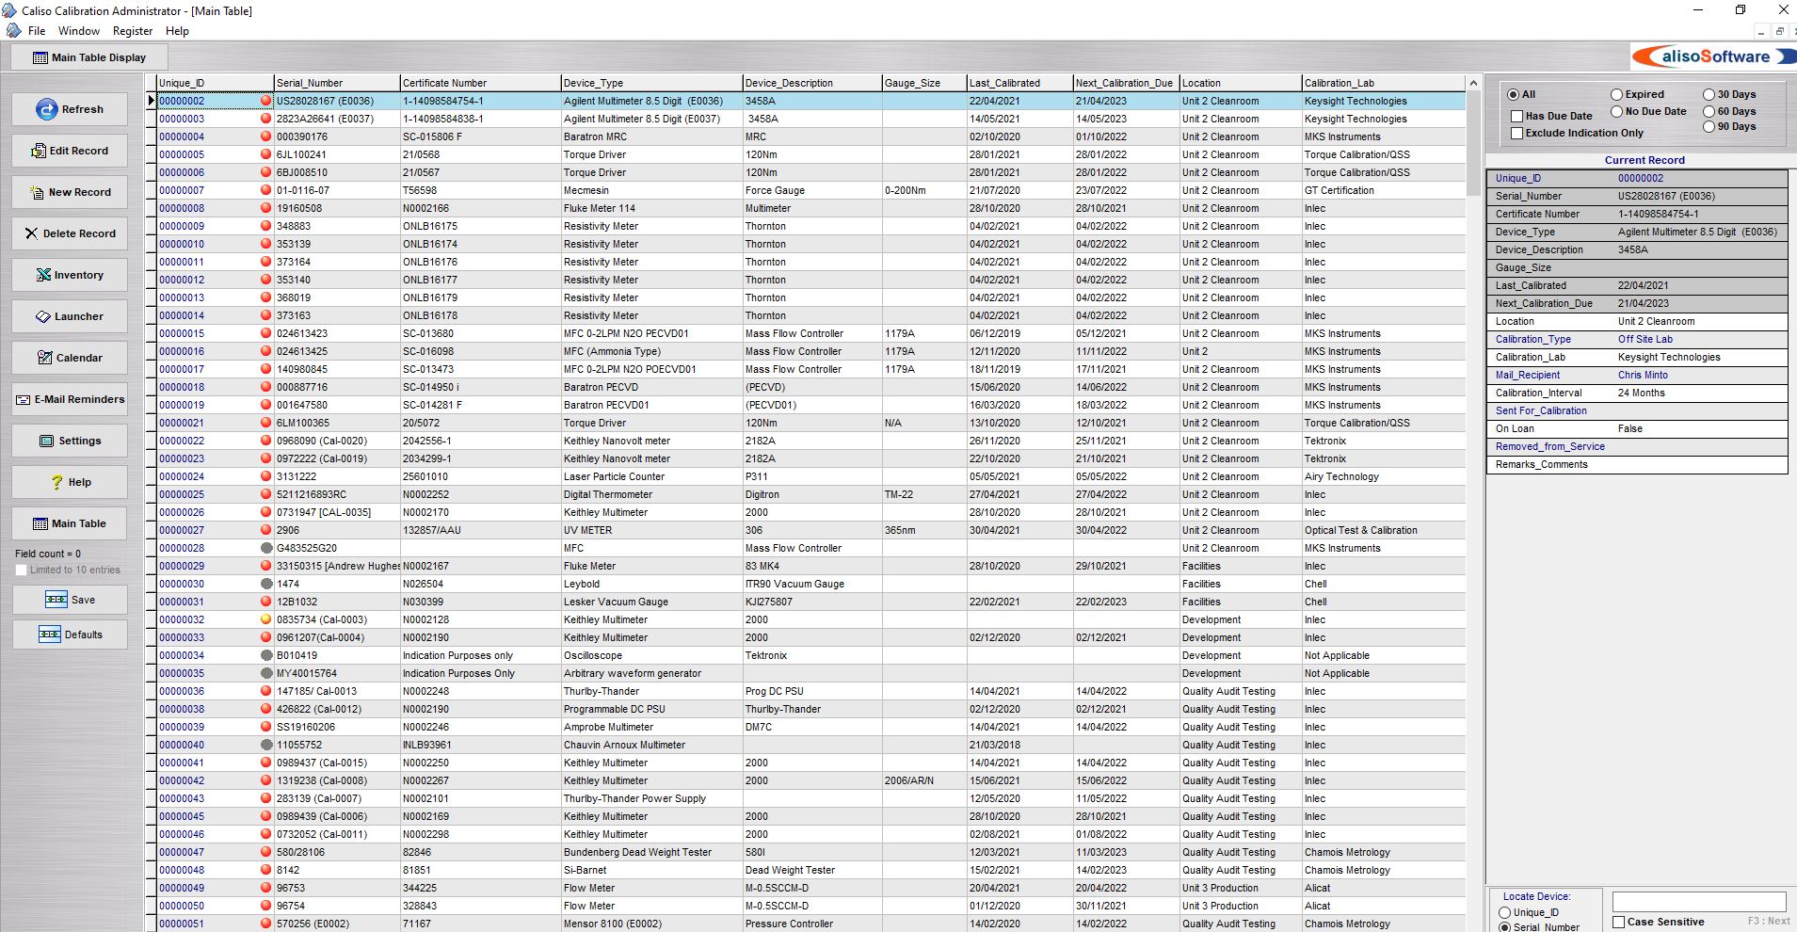Choose Serial Number locate option

point(1504,927)
